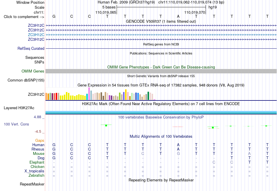Select the Mouse species label
The height and width of the screenshot is (191, 277).
point(38,154)
